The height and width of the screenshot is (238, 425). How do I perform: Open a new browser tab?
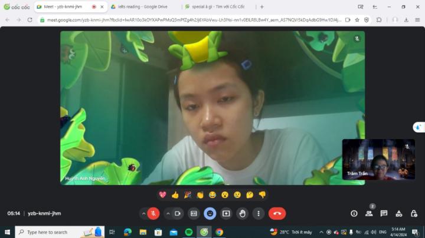tap(262, 6)
